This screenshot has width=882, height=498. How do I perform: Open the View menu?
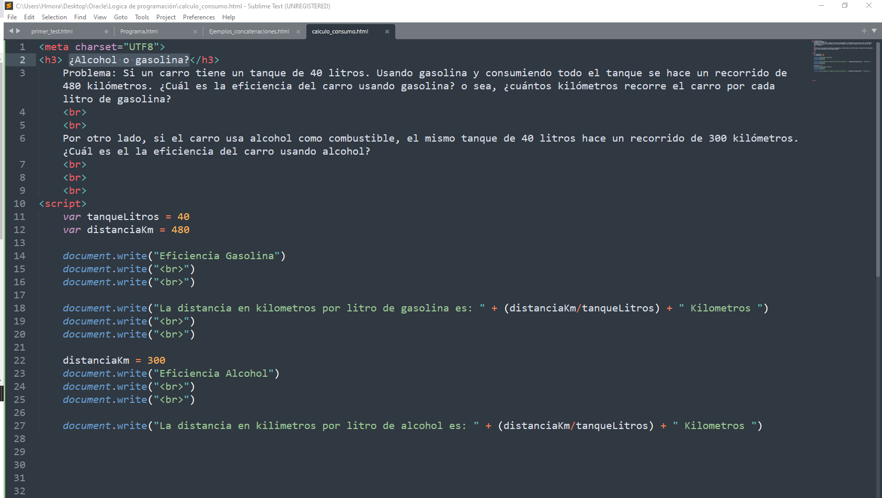click(100, 17)
